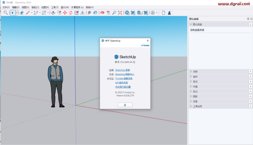This screenshot has width=253, height=145.
Task: Open dropdown arrow beside Arc tool
Action: click(40, 13)
